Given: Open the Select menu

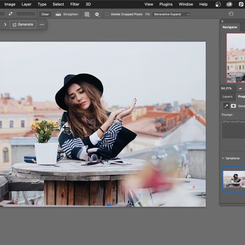Looking at the screenshot, I should point(58,4).
